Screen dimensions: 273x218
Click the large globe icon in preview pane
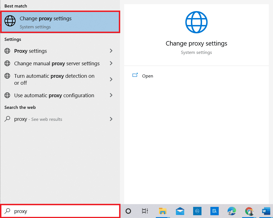pyautogui.click(x=196, y=22)
